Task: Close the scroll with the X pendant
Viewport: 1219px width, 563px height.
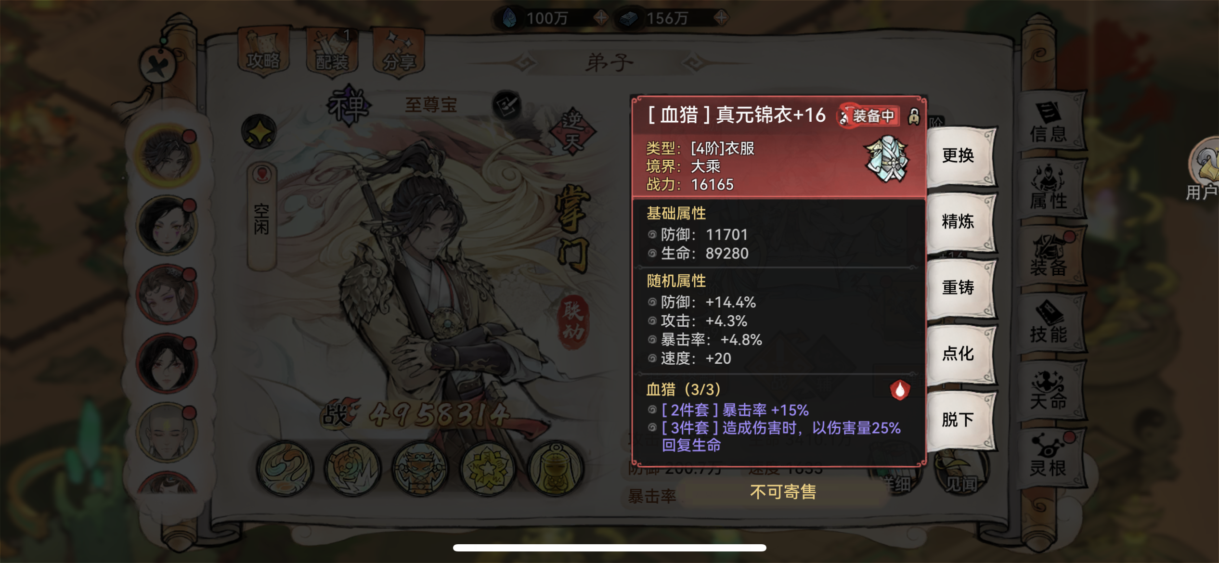Action: [158, 64]
